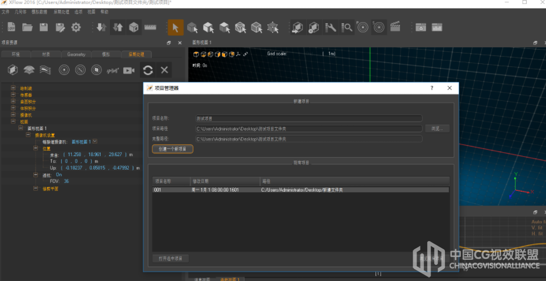Viewport: 546px width, 281px height.
Task: Collapse the 曲面积分 tree node
Action: (x=13, y=101)
